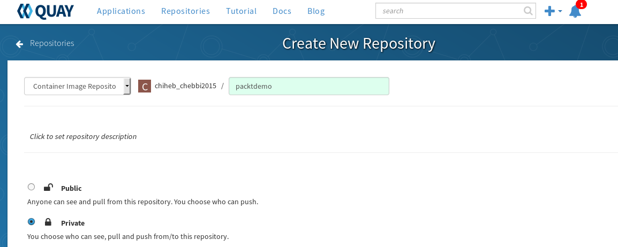Click the chiheb_chebbi2015 avatar icon
This screenshot has height=247, width=618.
point(145,86)
